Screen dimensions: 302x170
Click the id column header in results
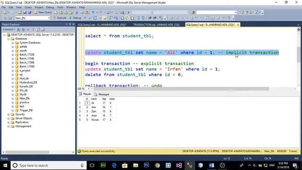[87, 99]
